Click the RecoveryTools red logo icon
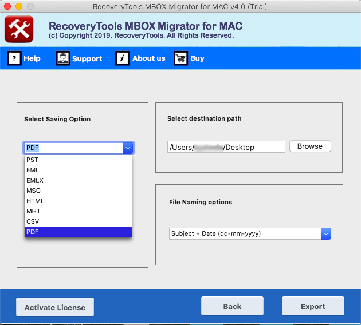 pyautogui.click(x=19, y=29)
